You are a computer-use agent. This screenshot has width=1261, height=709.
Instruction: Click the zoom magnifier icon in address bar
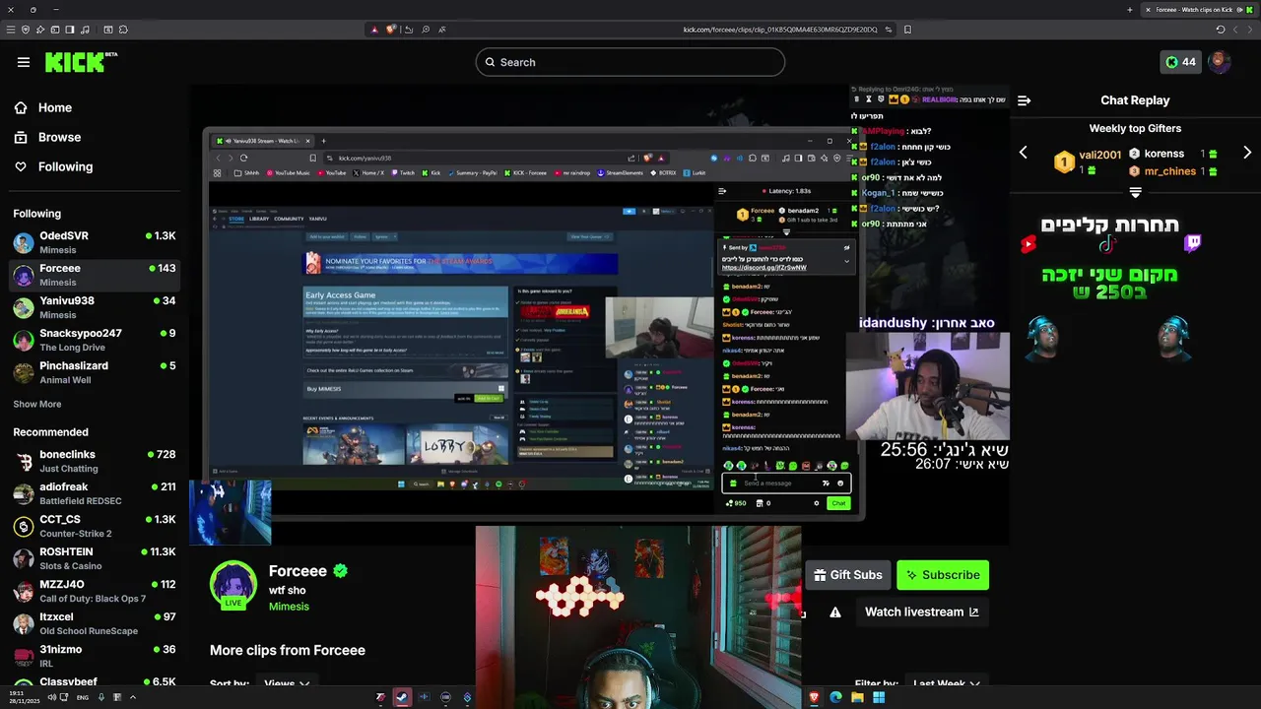click(426, 30)
